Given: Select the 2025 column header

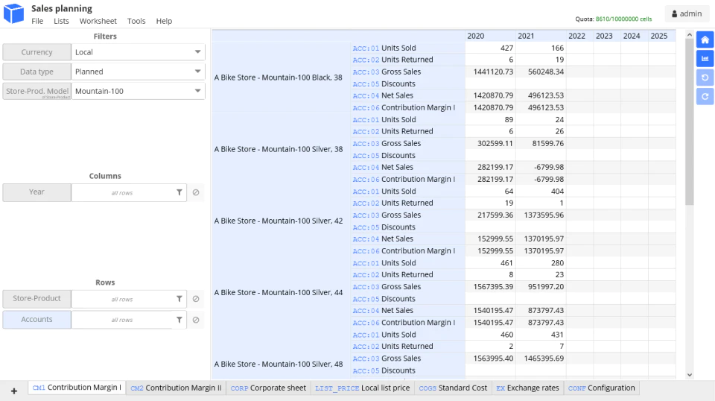Looking at the screenshot, I should pos(661,36).
